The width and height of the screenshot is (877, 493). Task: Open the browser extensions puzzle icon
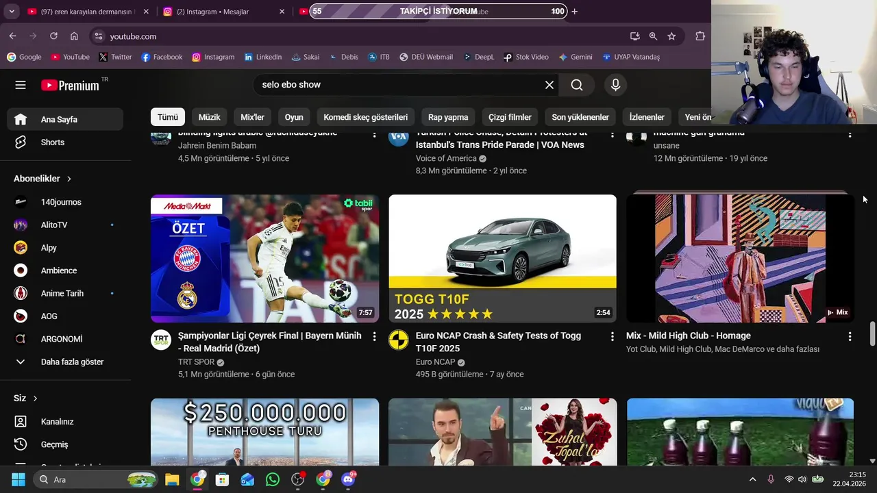700,36
